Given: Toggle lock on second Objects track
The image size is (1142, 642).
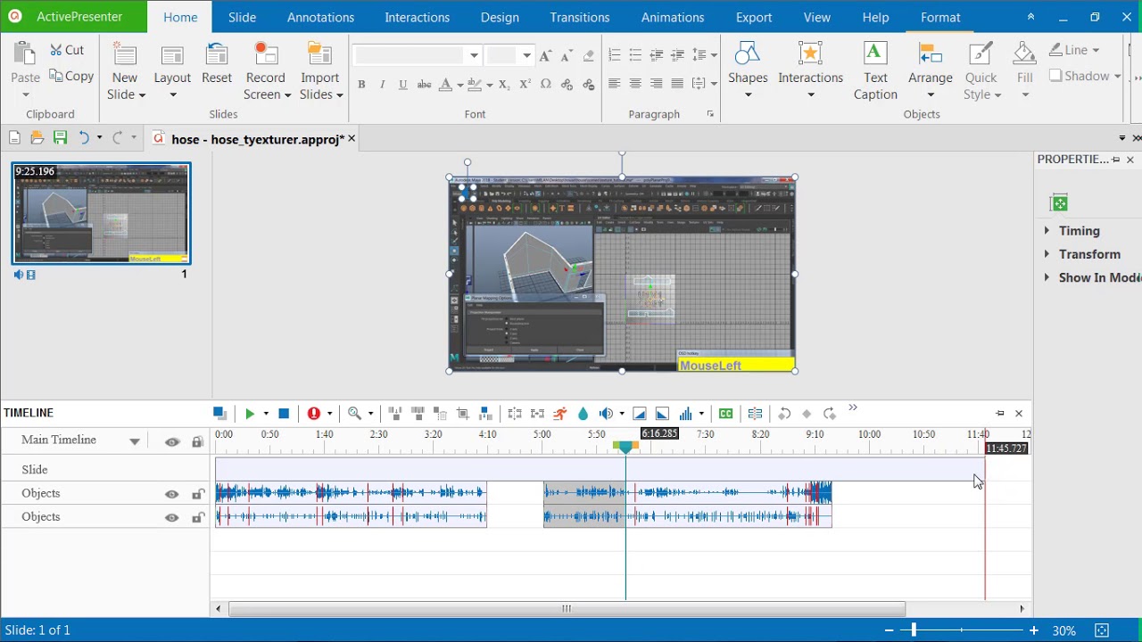Looking at the screenshot, I should 198,517.
